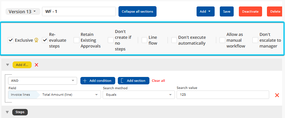Click the Field label
Image resolution: width=285 pixels, height=118 pixels.
coord(12,88)
